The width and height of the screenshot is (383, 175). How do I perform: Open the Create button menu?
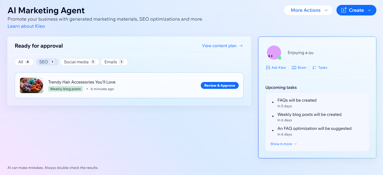356,10
